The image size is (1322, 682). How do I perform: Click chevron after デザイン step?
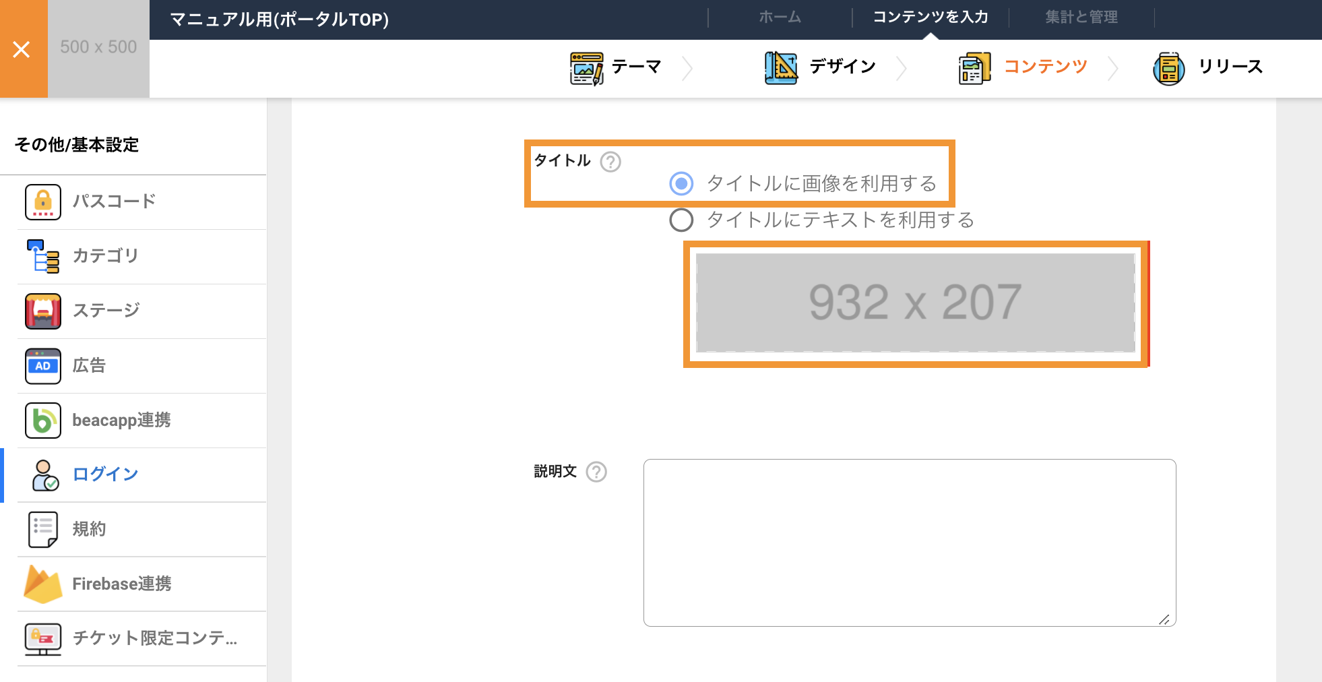point(902,68)
